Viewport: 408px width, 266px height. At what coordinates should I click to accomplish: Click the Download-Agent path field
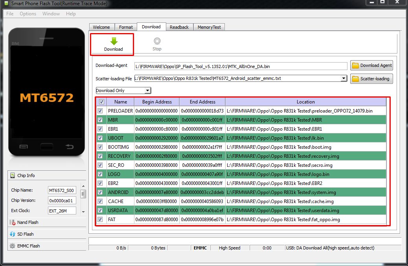[x=241, y=66]
